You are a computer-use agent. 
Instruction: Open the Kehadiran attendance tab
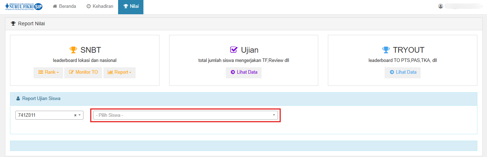click(100, 6)
